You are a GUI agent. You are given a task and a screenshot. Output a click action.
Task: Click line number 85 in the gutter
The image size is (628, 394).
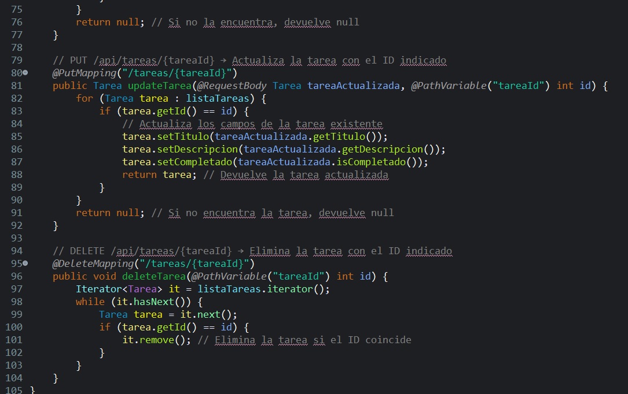point(16,137)
